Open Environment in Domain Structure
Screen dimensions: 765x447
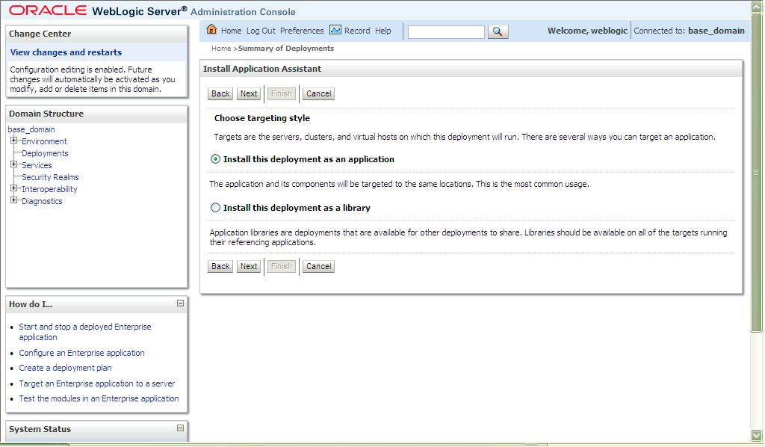(44, 141)
